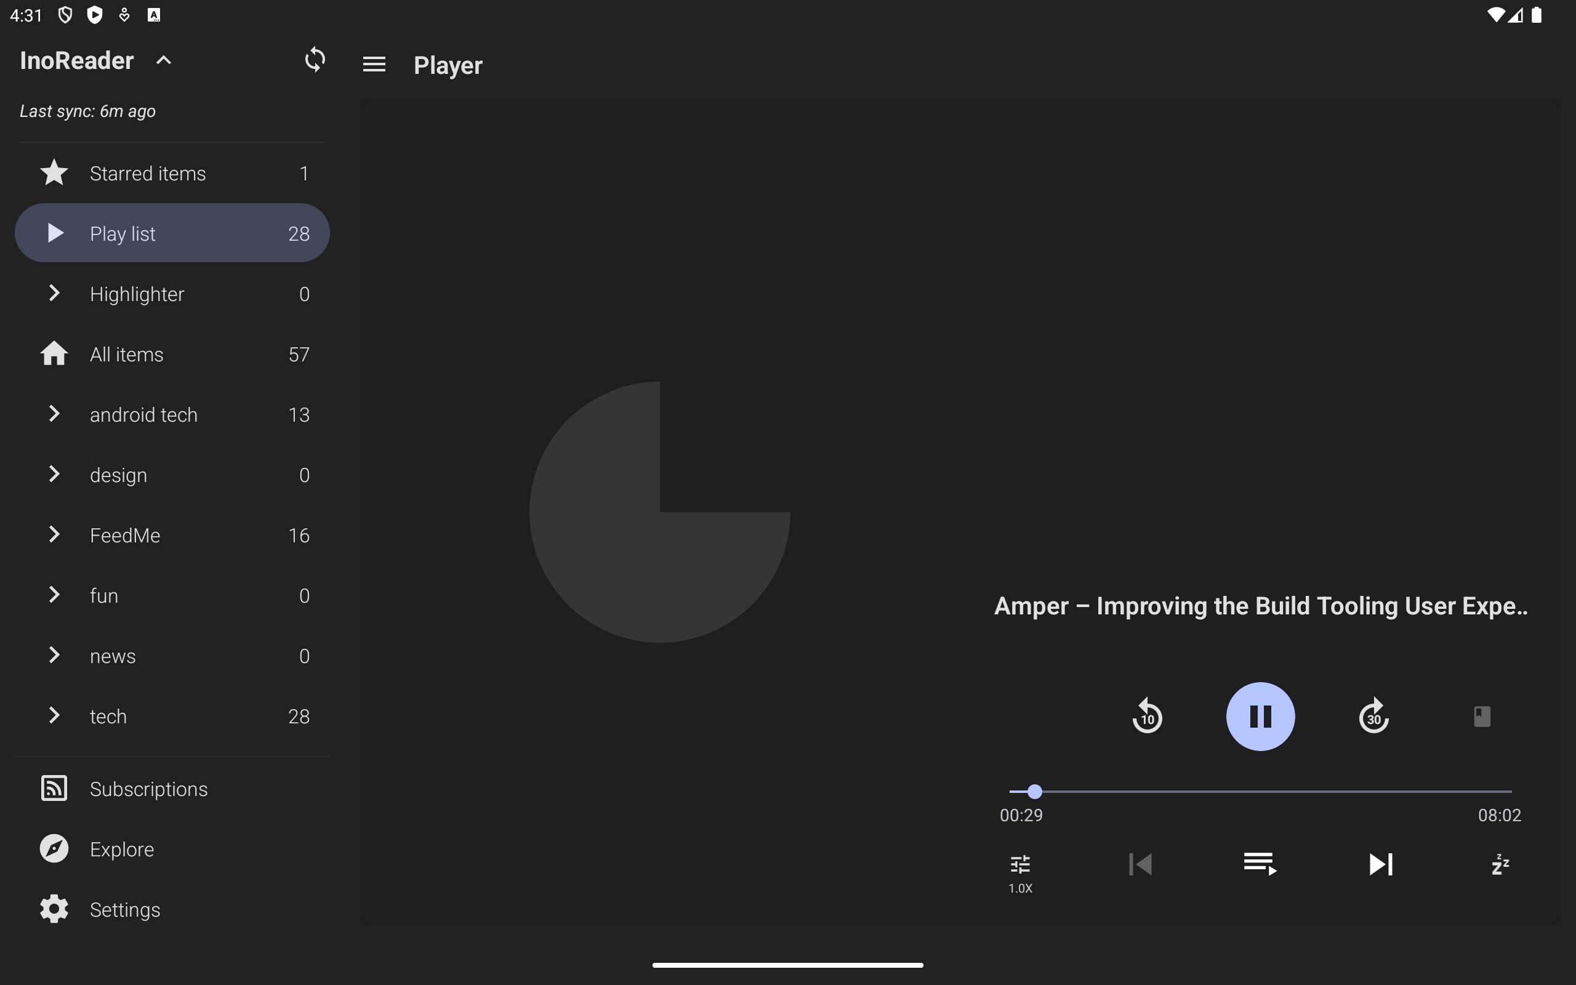Click the android tech folder label
The image size is (1576, 985).
[x=143, y=415]
